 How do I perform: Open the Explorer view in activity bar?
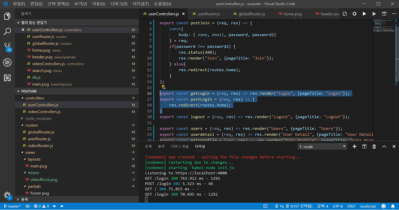pos(7,16)
